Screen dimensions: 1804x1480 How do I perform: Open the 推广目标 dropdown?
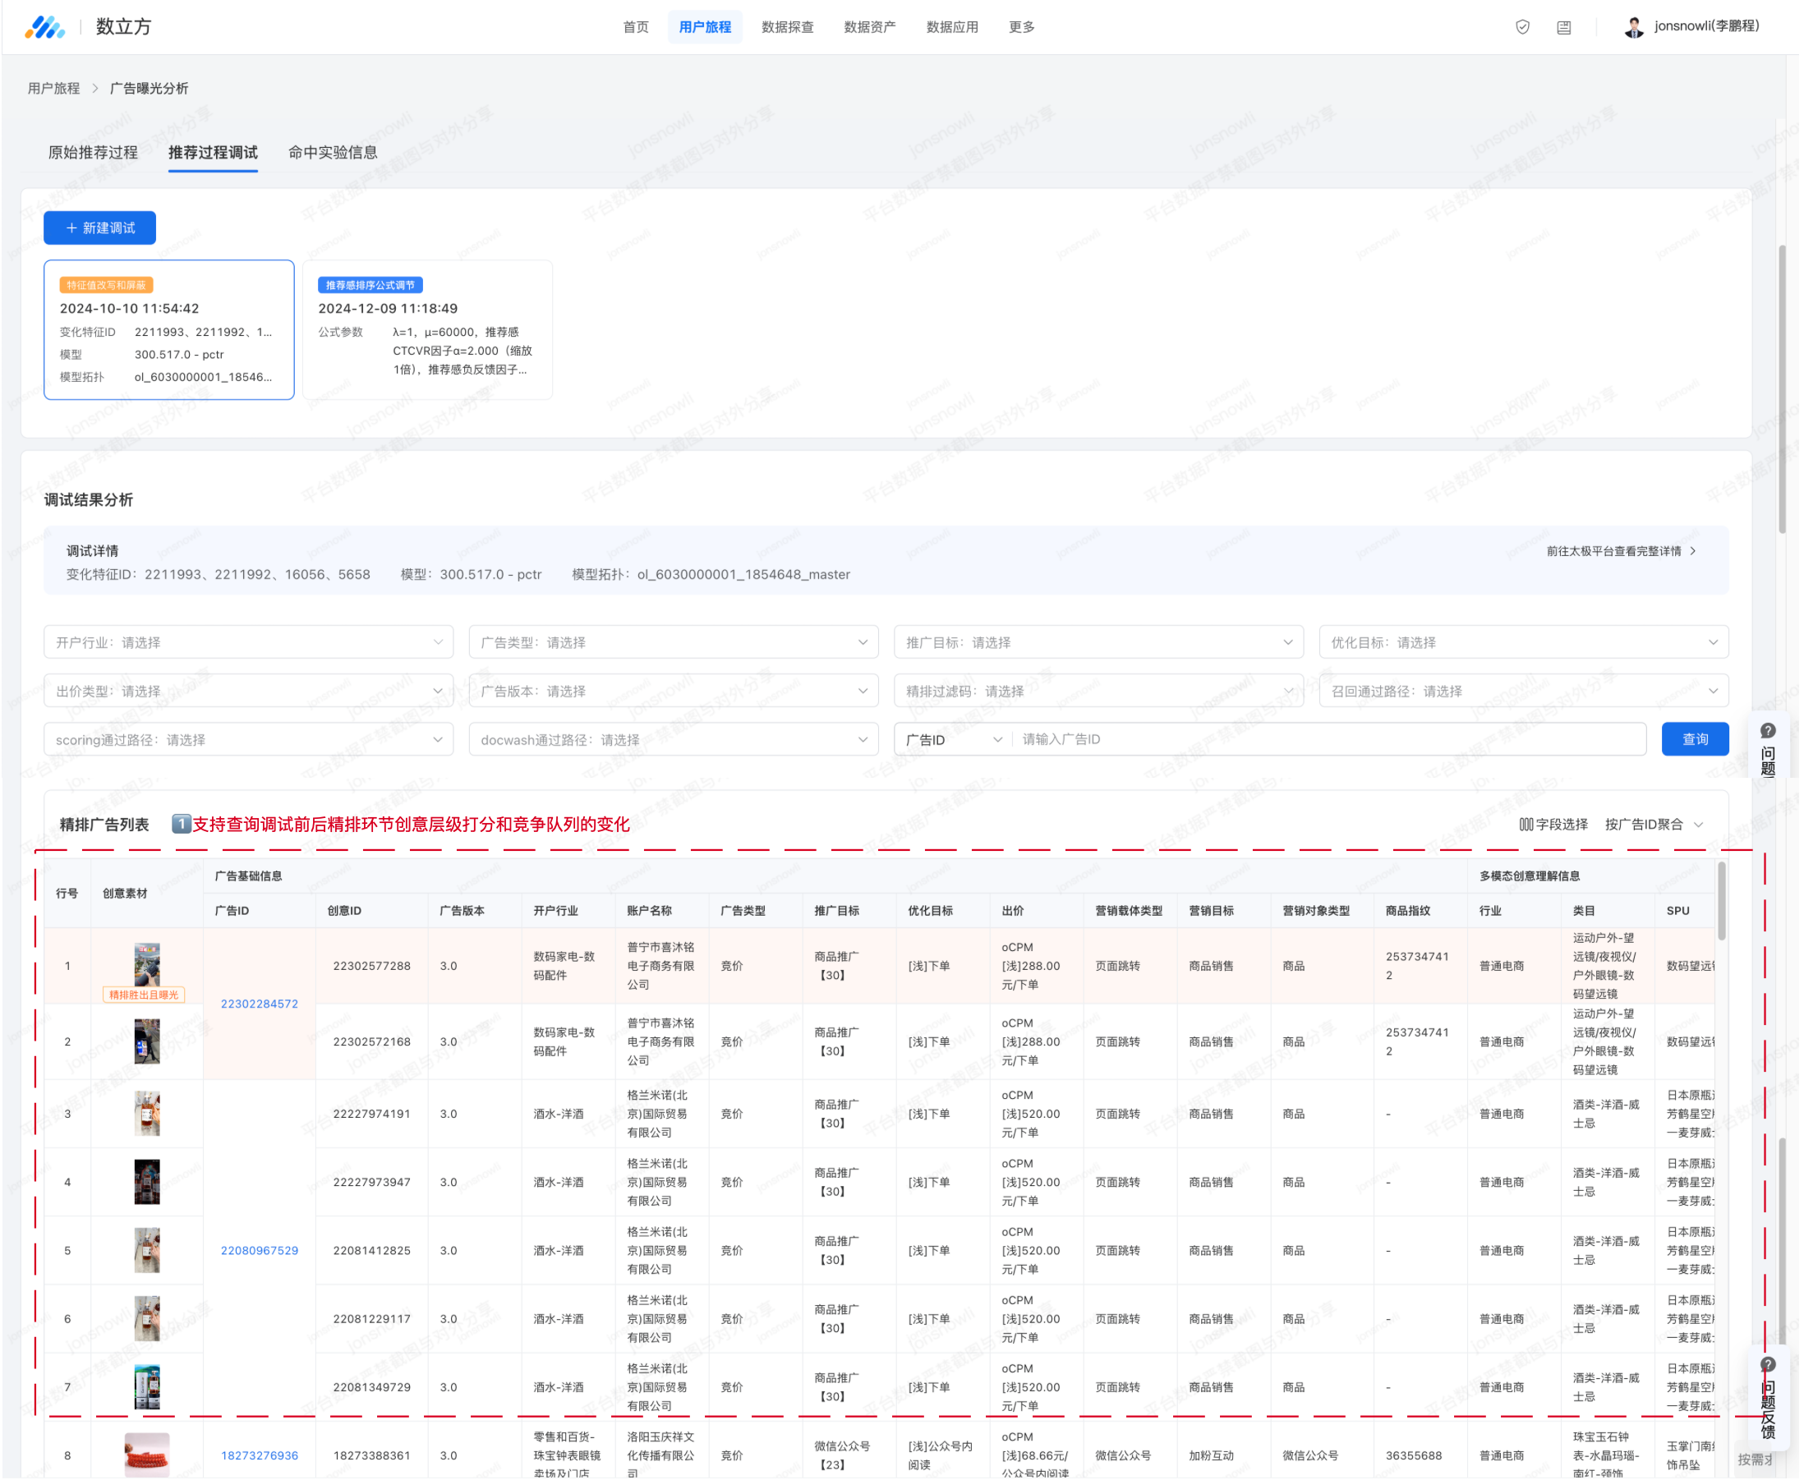1098,642
